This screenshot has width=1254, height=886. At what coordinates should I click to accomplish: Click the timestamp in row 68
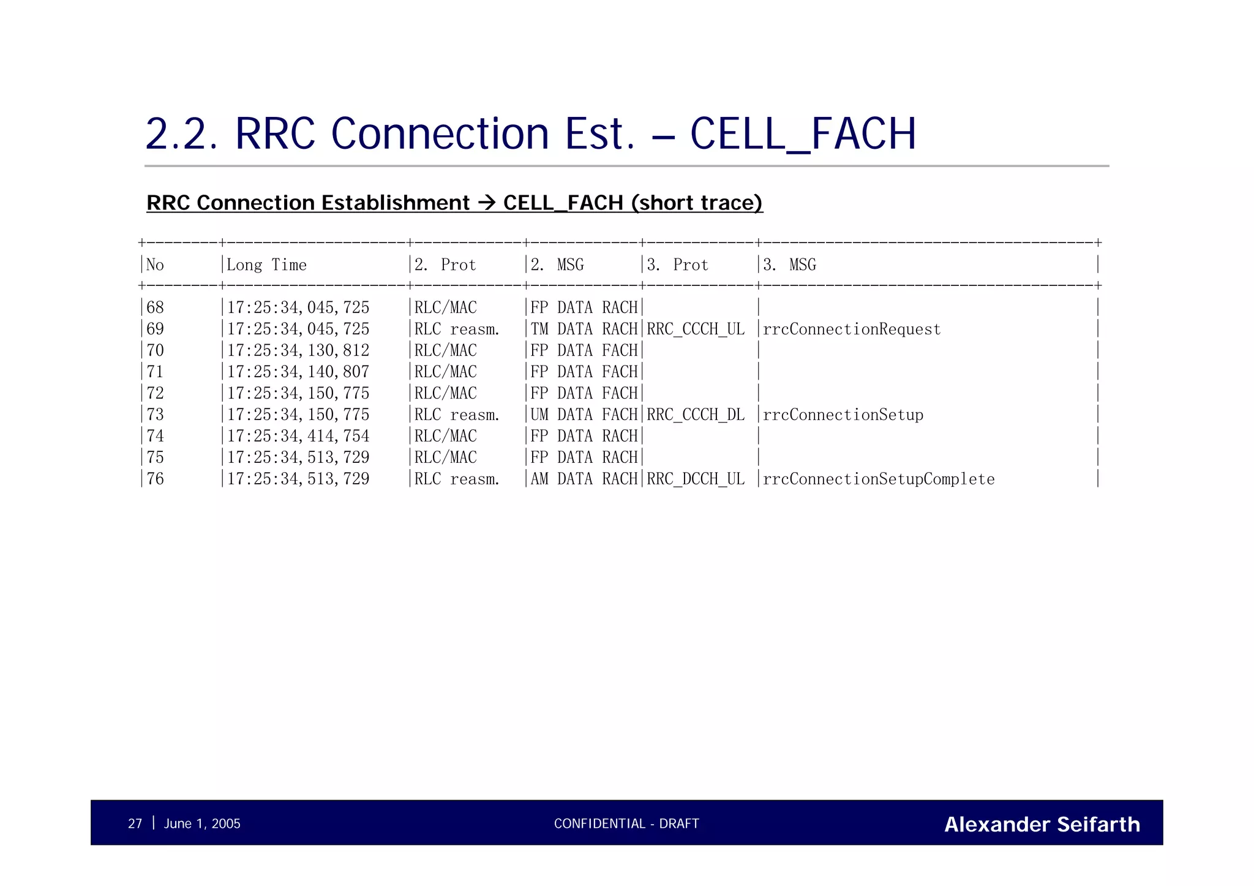(298, 307)
